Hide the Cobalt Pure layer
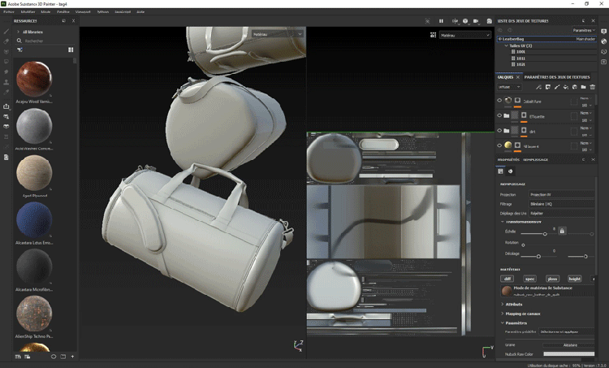 click(x=499, y=102)
